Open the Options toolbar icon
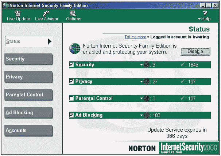The height and width of the screenshot is (156, 221). [74, 16]
